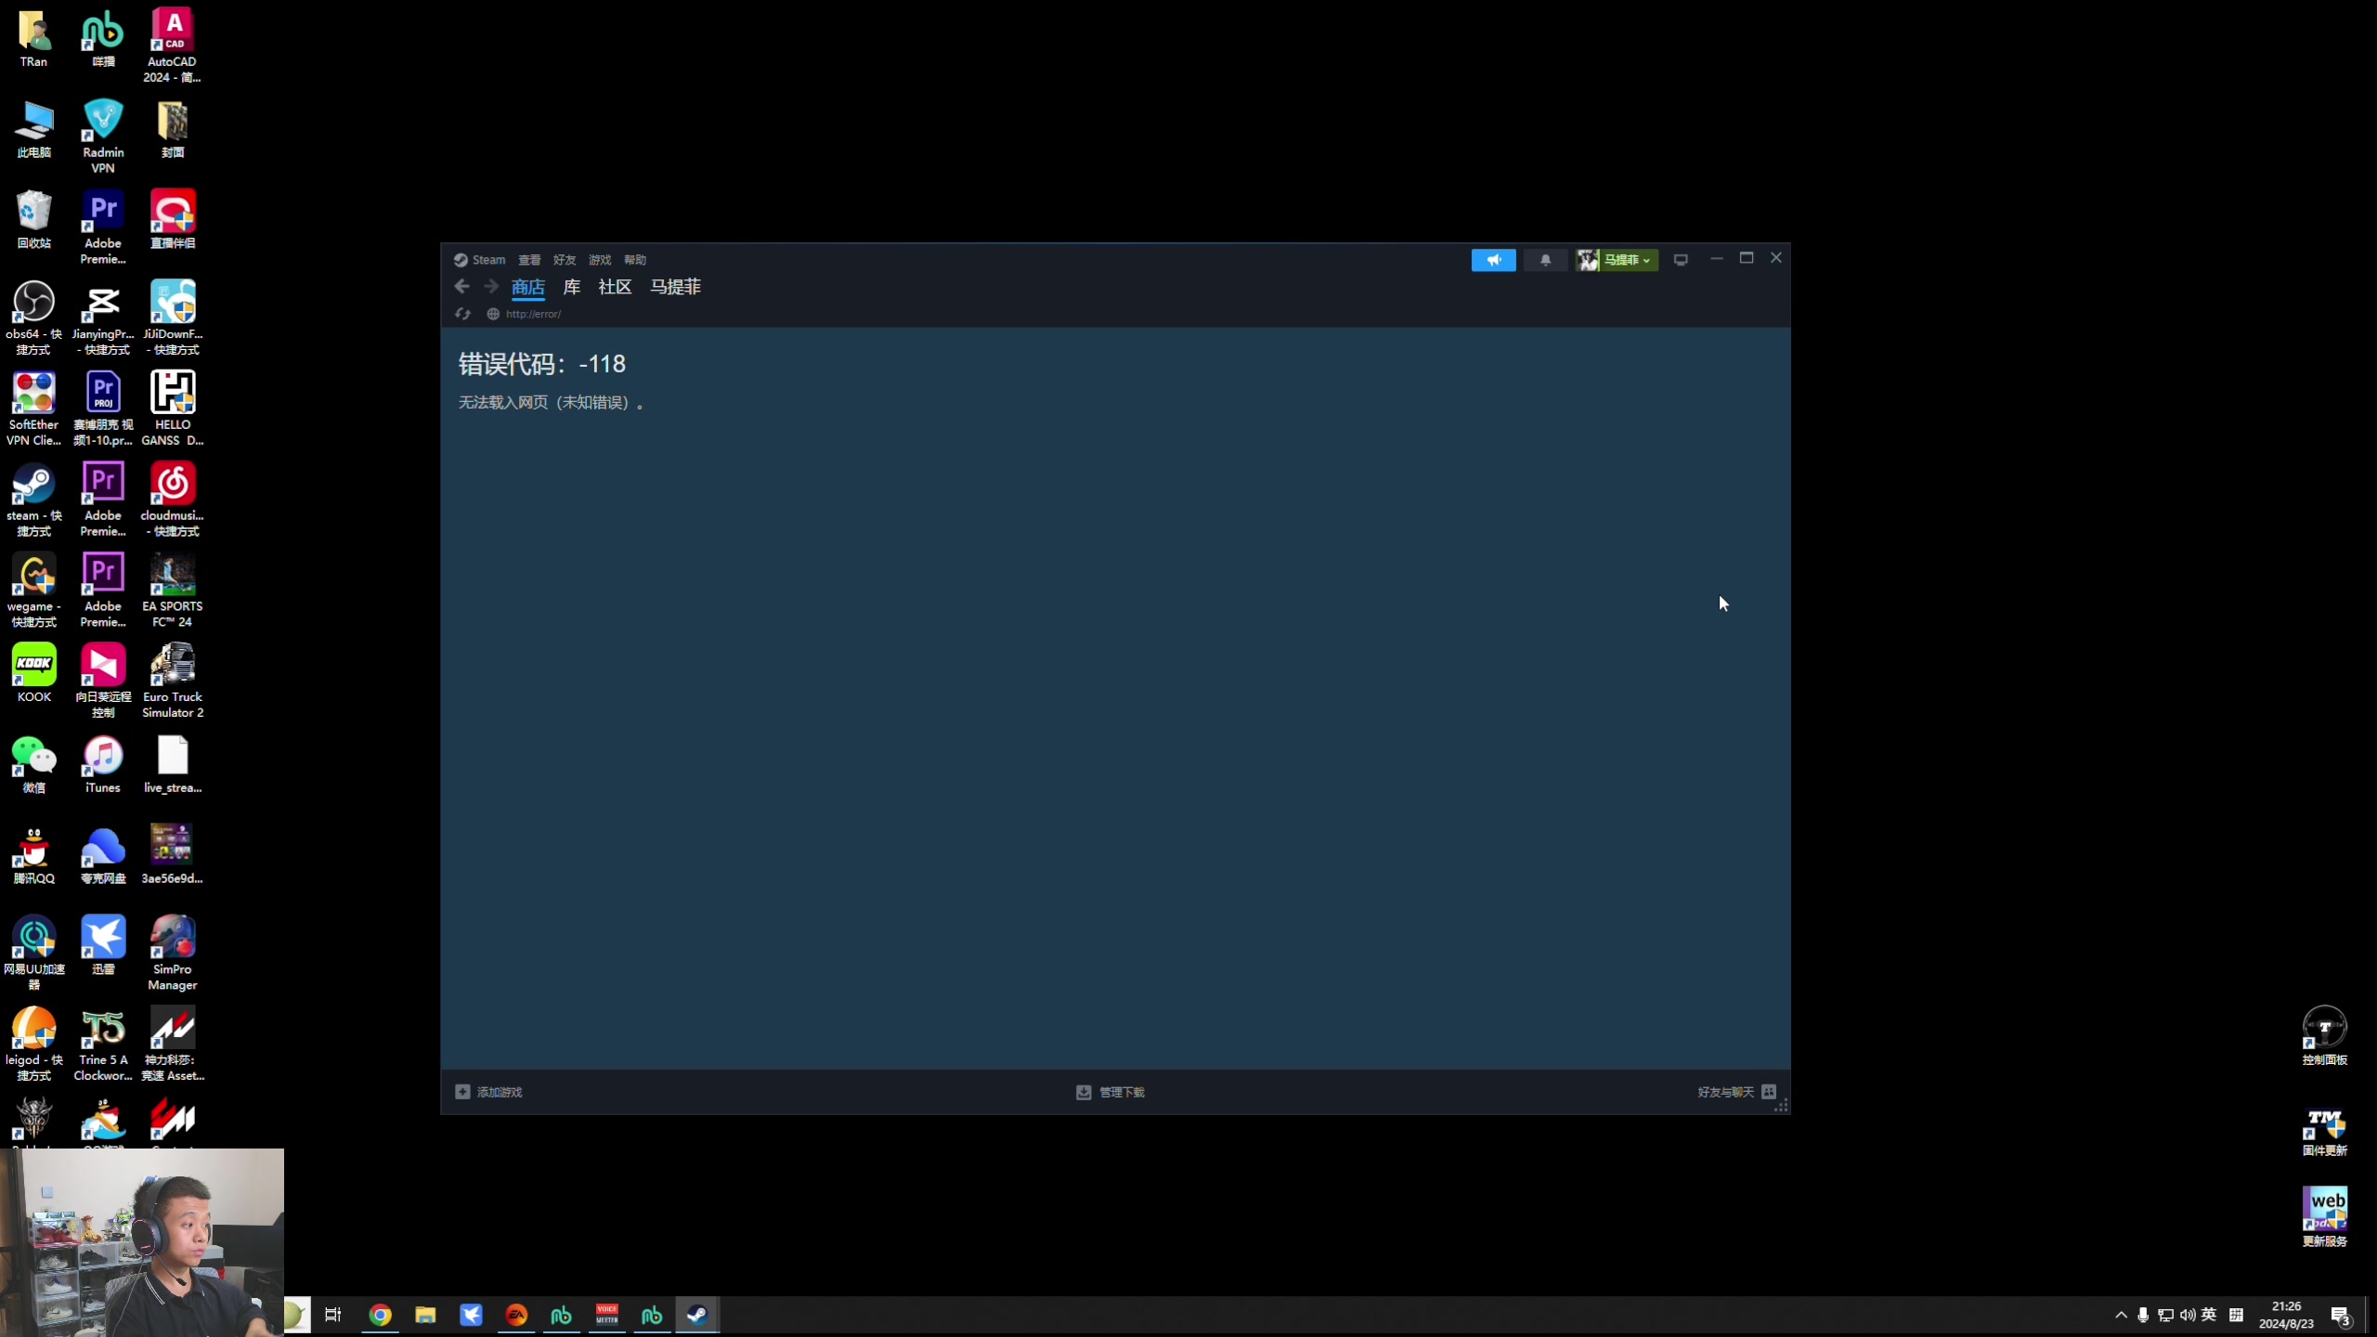Maximize the Steam window

[1747, 258]
